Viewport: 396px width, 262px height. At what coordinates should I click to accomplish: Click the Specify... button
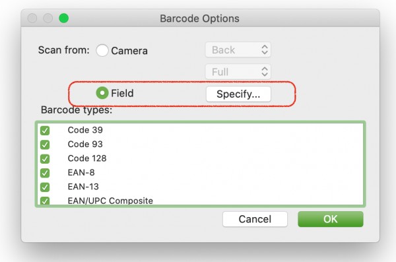click(238, 94)
